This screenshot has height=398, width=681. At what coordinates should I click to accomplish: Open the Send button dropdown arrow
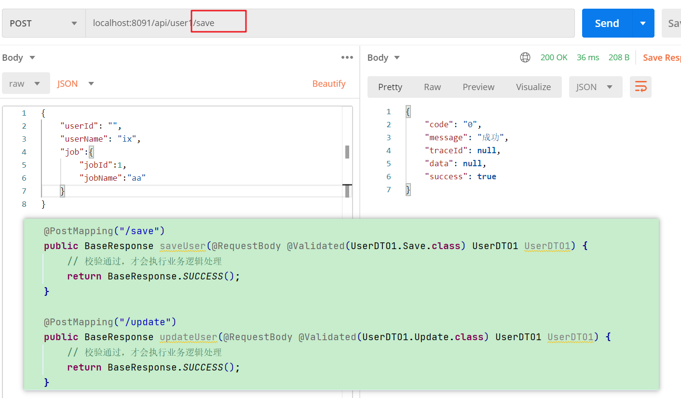(643, 23)
